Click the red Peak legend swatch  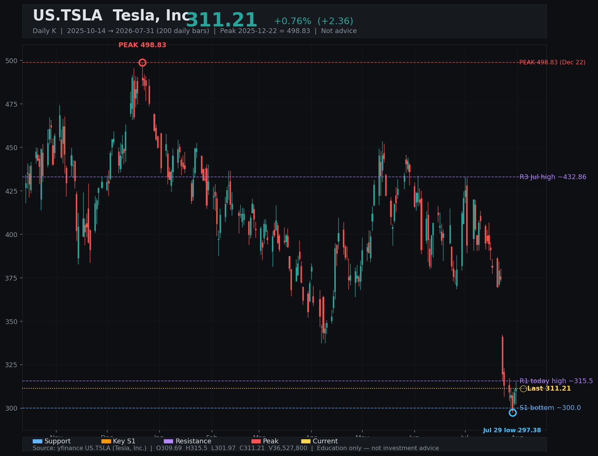[256, 441]
